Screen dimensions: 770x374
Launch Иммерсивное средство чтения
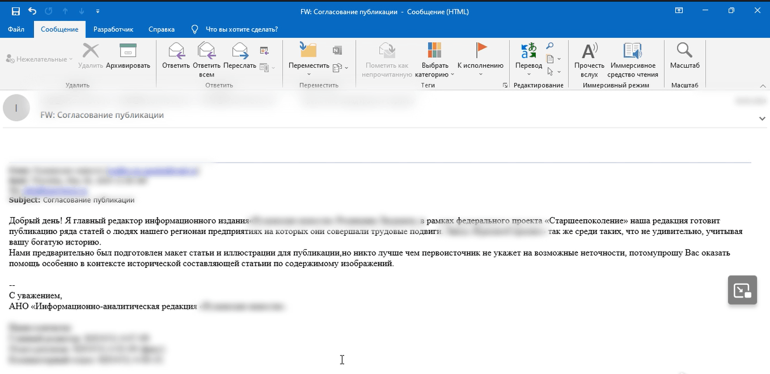(633, 60)
